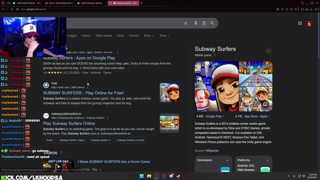
Task: Switch to LKHOUD3A Stream browser tab
Action: point(27,3)
